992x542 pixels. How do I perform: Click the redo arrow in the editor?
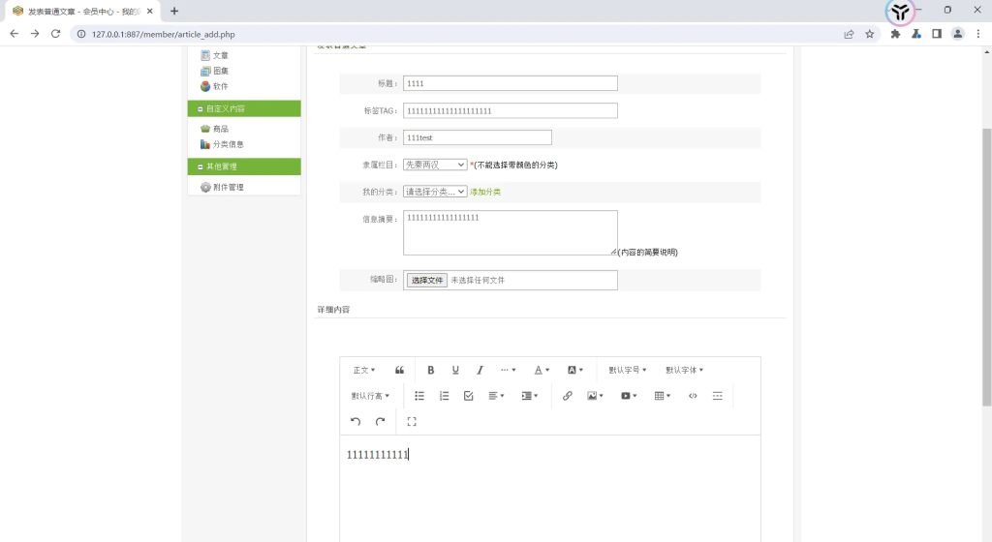[x=380, y=422]
